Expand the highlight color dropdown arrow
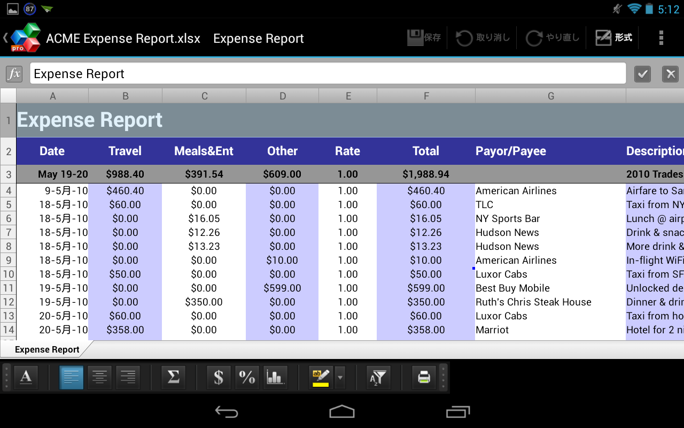Image resolution: width=684 pixels, height=428 pixels. 340,377
